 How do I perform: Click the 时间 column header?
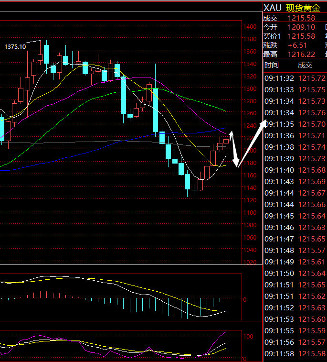pyautogui.click(x=272, y=65)
